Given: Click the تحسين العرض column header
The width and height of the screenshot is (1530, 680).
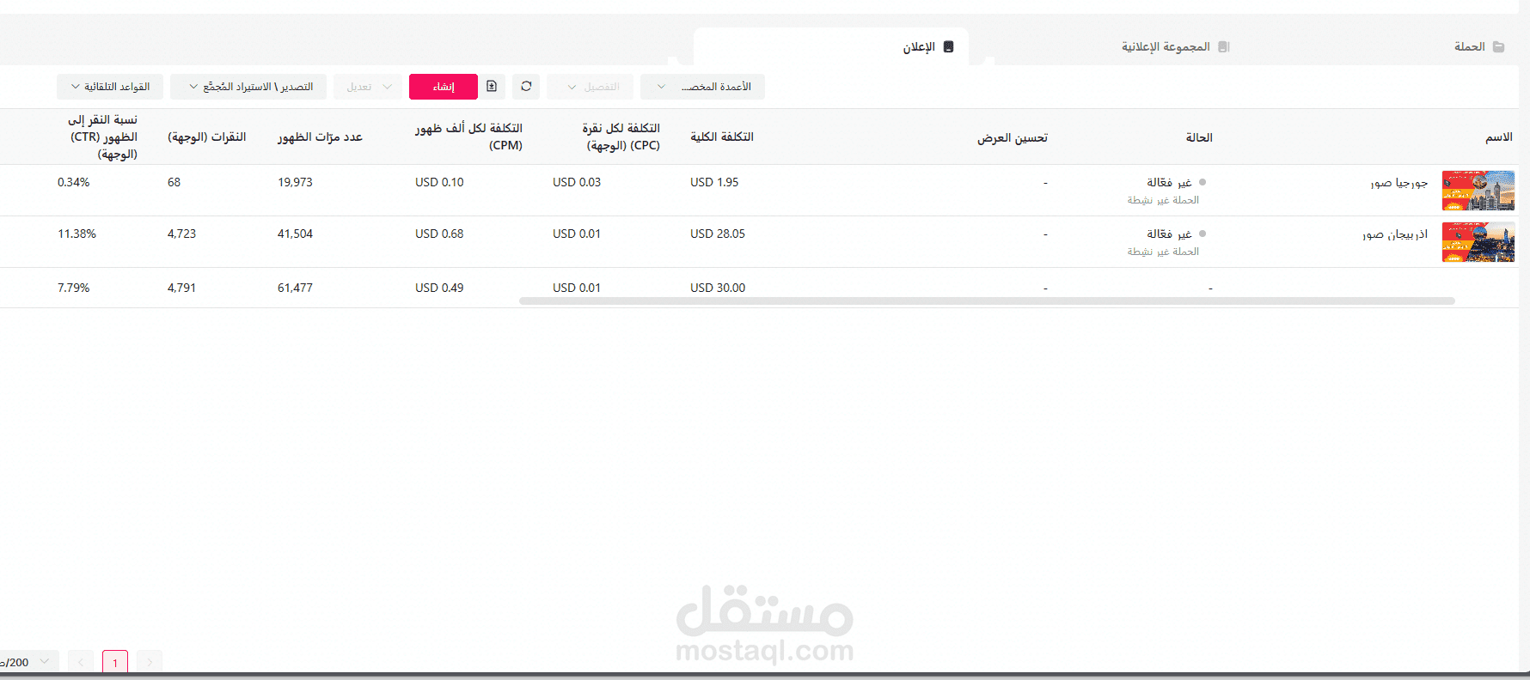Looking at the screenshot, I should click(1012, 137).
